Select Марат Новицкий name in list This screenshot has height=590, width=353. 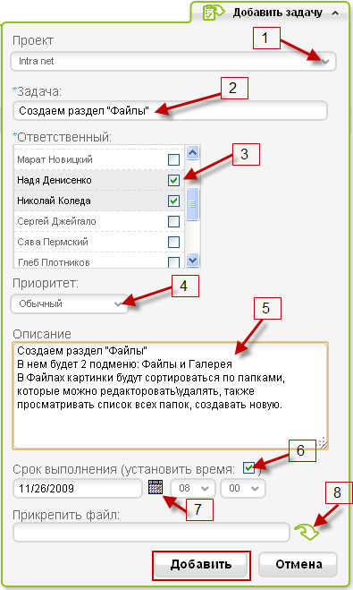[x=55, y=159]
